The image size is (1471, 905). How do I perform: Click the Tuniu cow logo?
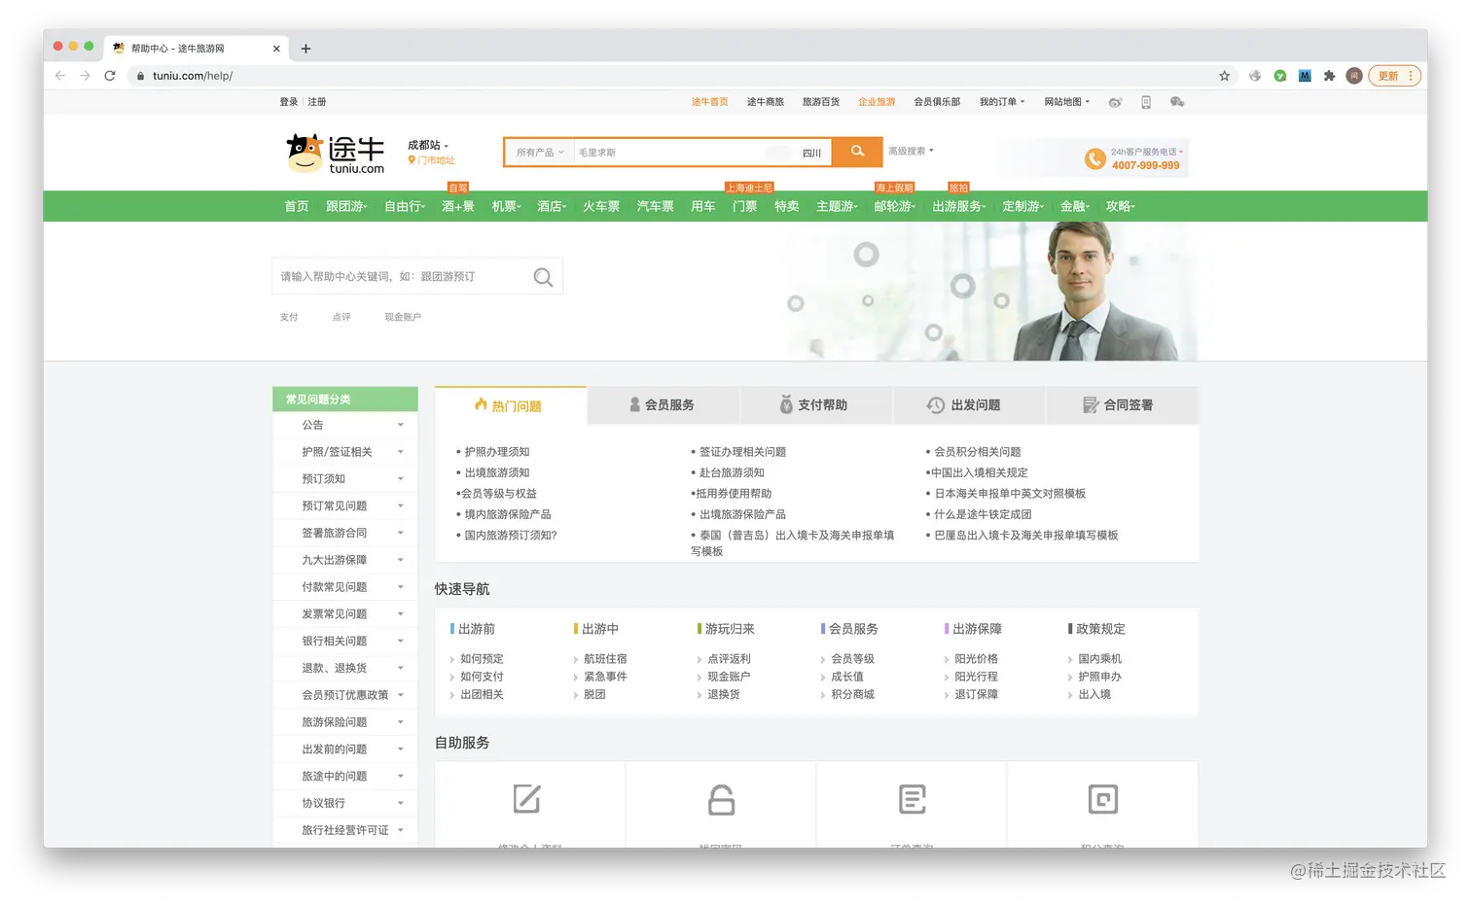pos(336,154)
